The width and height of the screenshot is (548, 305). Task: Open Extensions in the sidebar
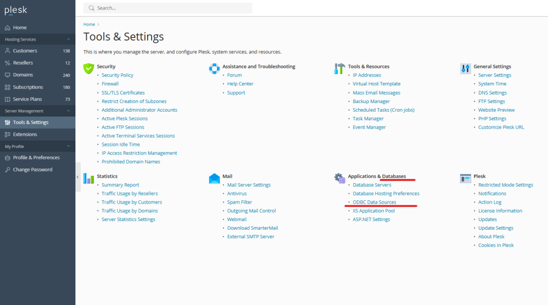pyautogui.click(x=38, y=135)
